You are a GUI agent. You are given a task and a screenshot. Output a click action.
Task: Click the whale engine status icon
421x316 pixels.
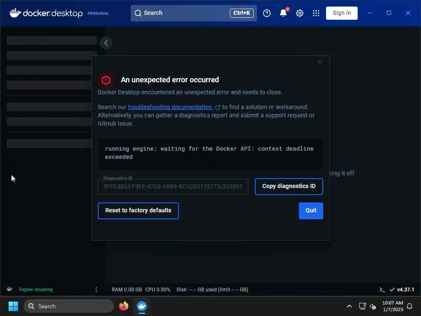[x=10, y=289]
